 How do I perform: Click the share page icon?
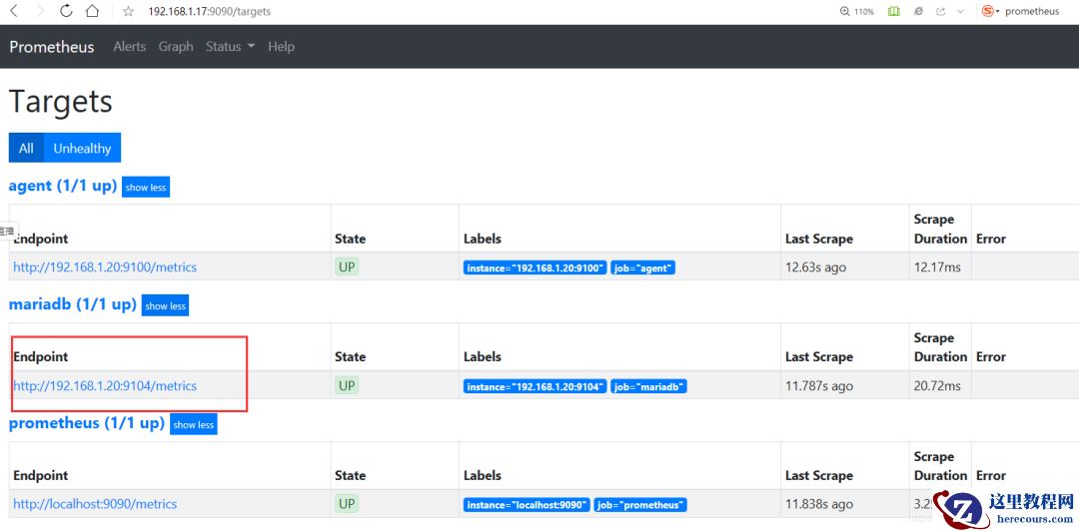click(941, 12)
